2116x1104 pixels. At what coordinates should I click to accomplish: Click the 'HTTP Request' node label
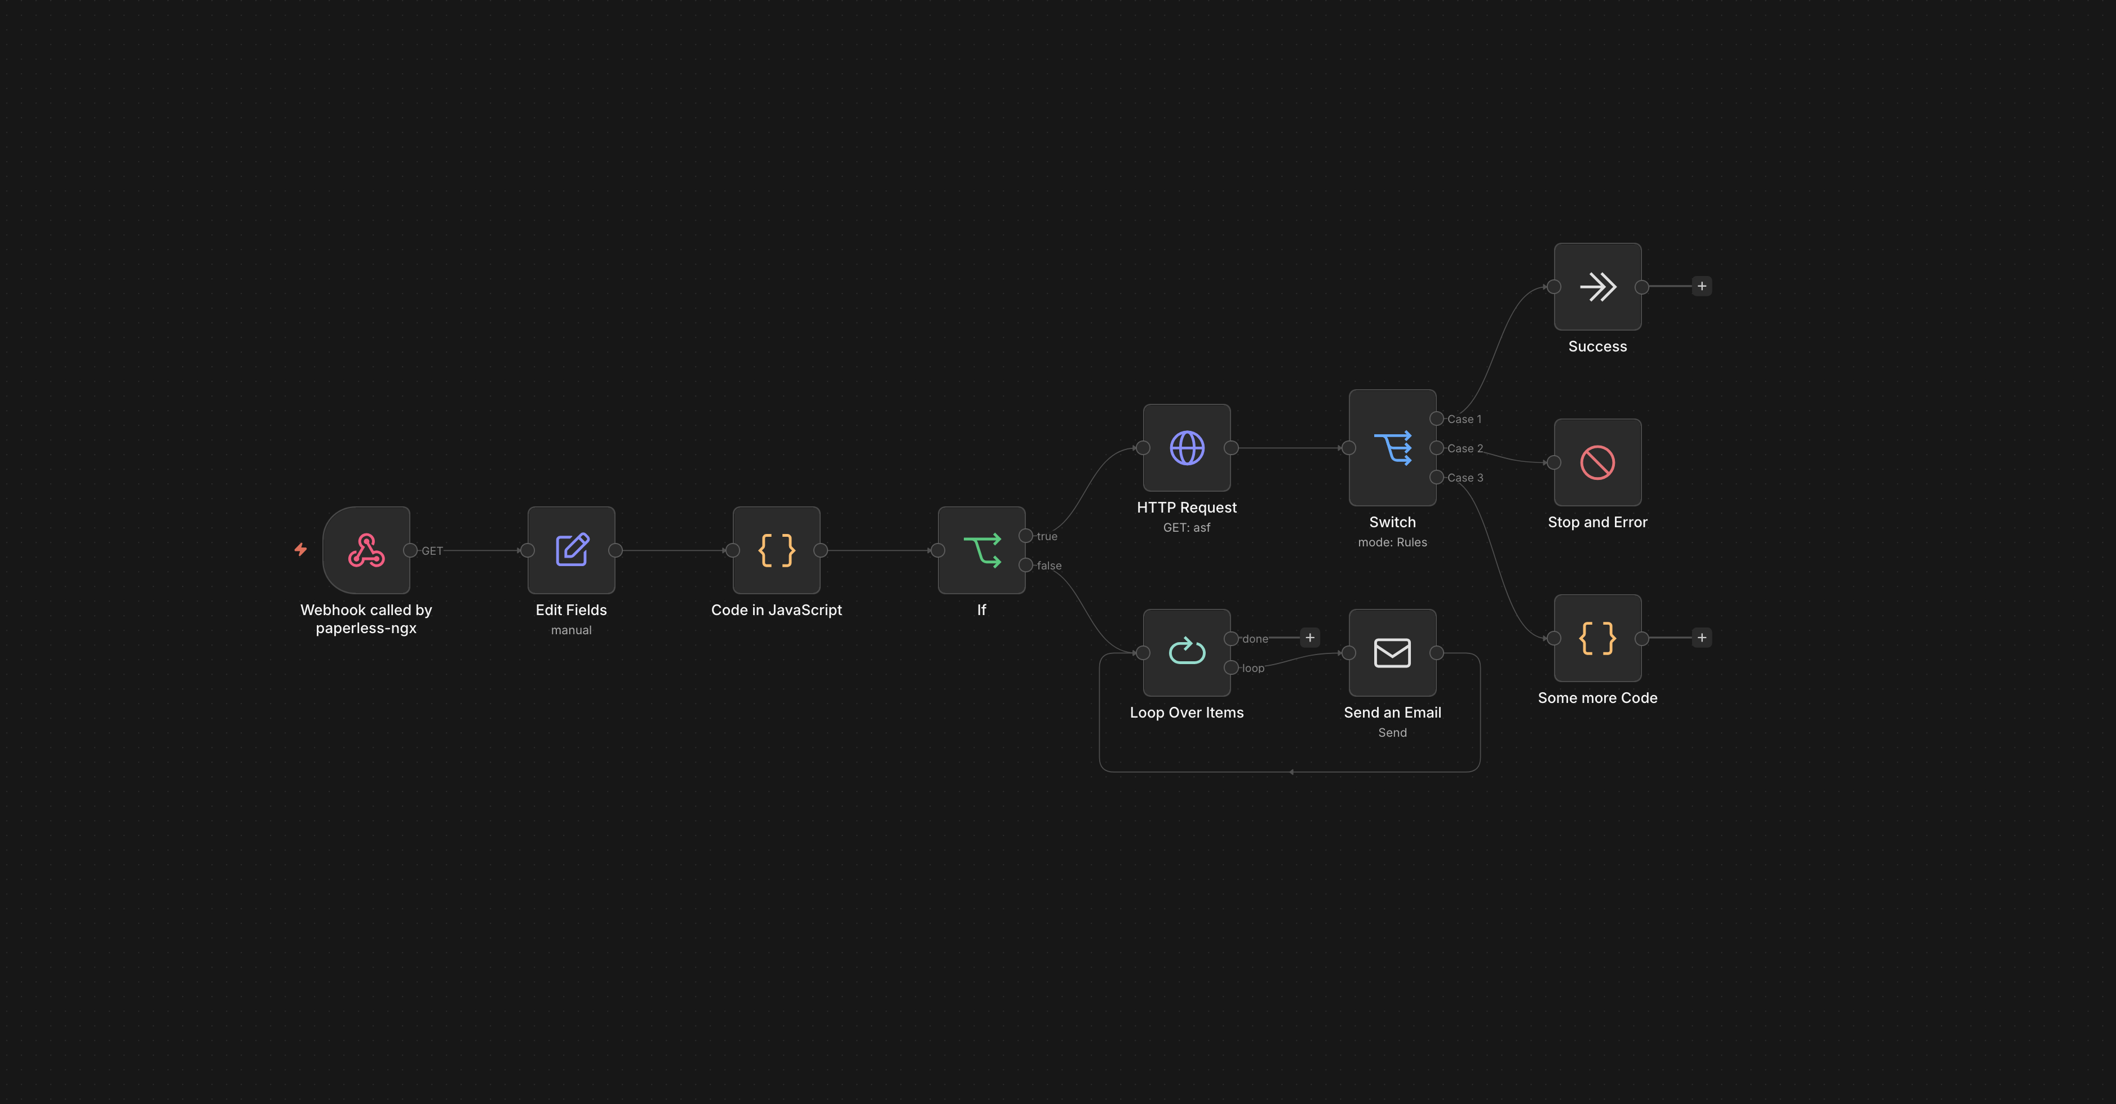[x=1187, y=508]
